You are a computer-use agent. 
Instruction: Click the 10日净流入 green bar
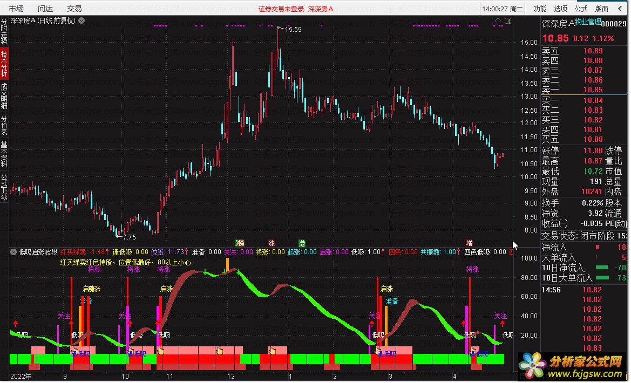(602, 268)
